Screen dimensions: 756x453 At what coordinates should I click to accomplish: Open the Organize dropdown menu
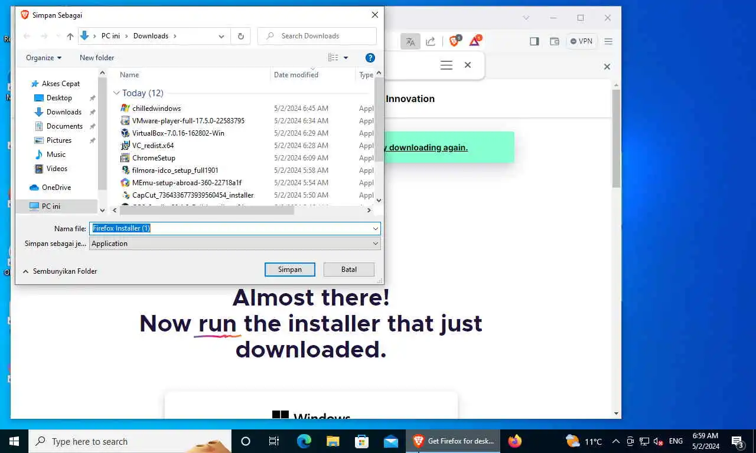[44, 58]
